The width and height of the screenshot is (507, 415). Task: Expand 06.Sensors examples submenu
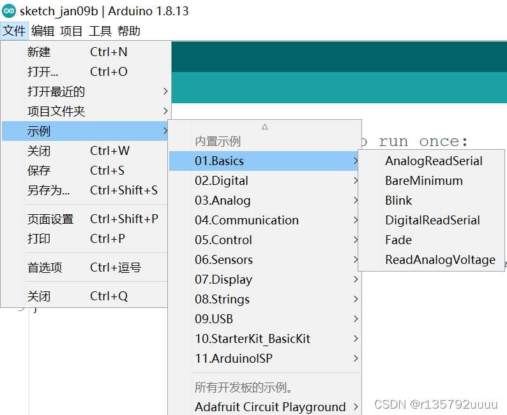(264, 259)
